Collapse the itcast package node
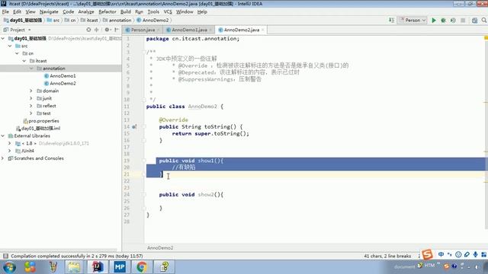 (24, 61)
